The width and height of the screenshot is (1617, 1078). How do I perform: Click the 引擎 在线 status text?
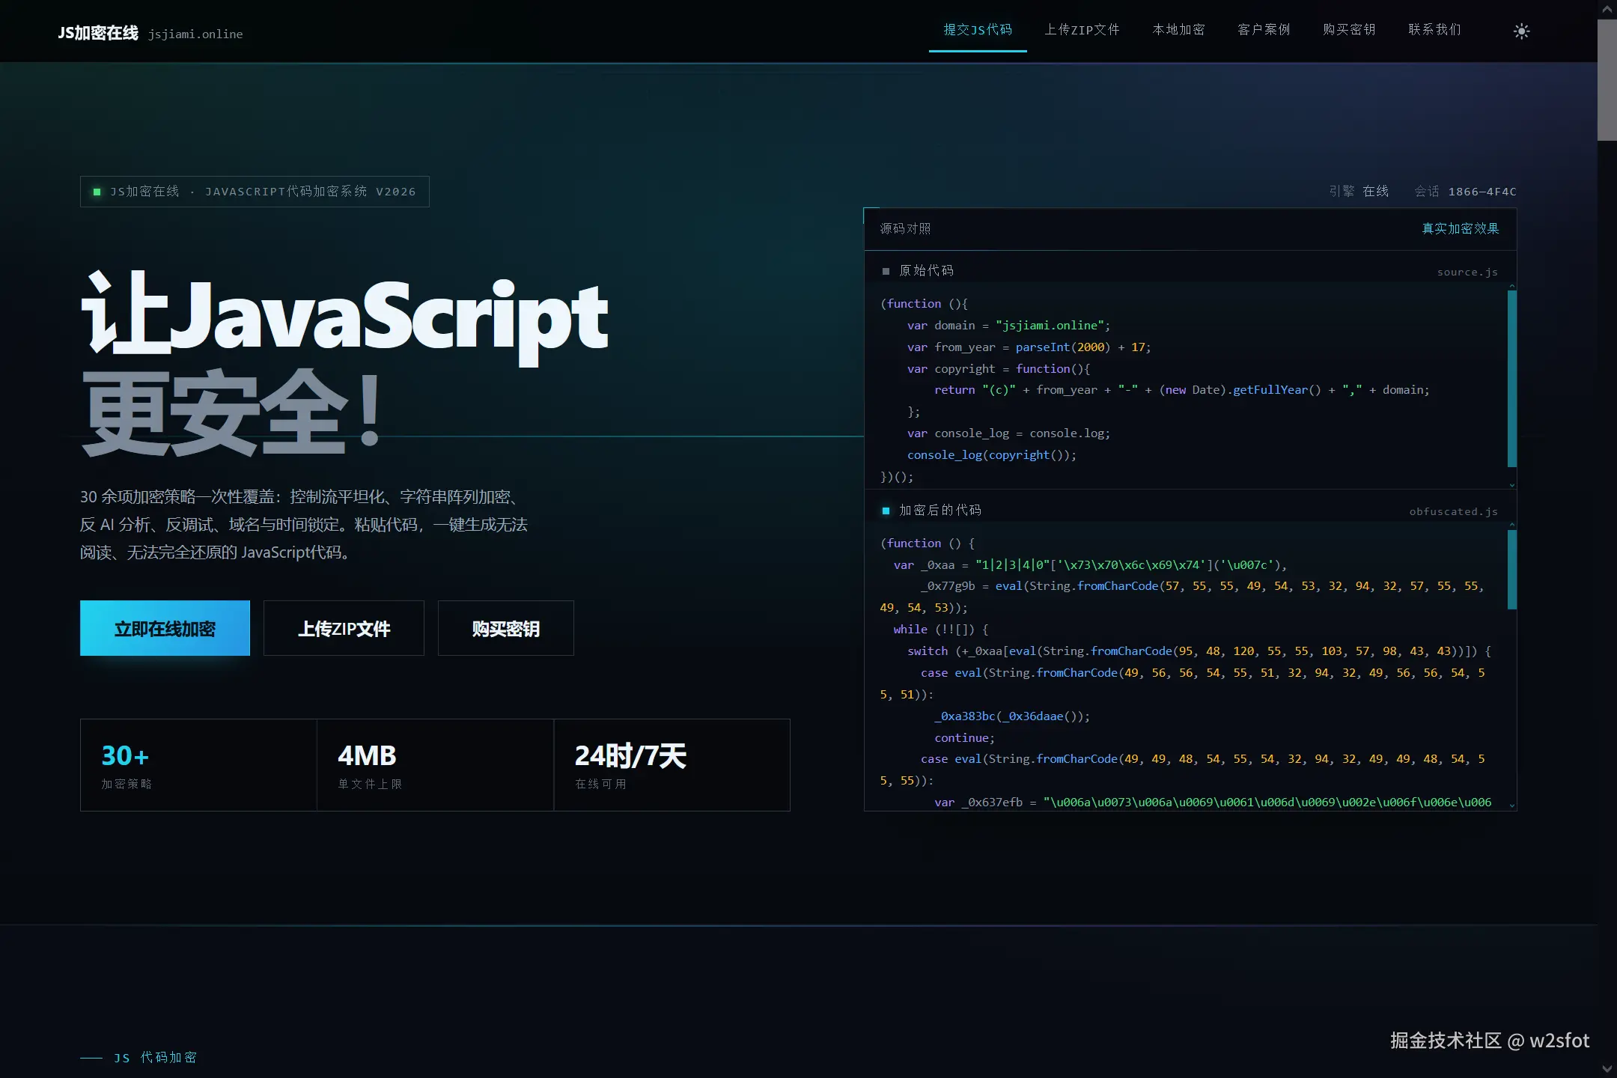pos(1359,192)
